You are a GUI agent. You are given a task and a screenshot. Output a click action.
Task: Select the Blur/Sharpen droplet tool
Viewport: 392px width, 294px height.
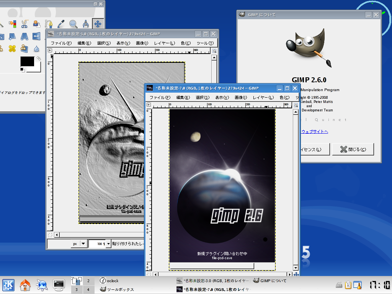pyautogui.click(x=36, y=49)
